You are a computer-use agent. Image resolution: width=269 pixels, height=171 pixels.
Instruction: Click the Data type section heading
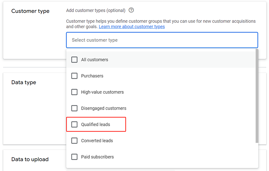(24, 82)
